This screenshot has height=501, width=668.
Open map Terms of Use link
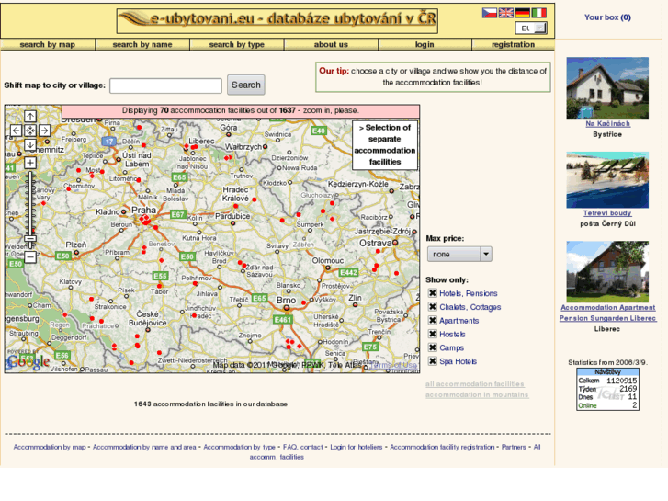[x=392, y=365]
